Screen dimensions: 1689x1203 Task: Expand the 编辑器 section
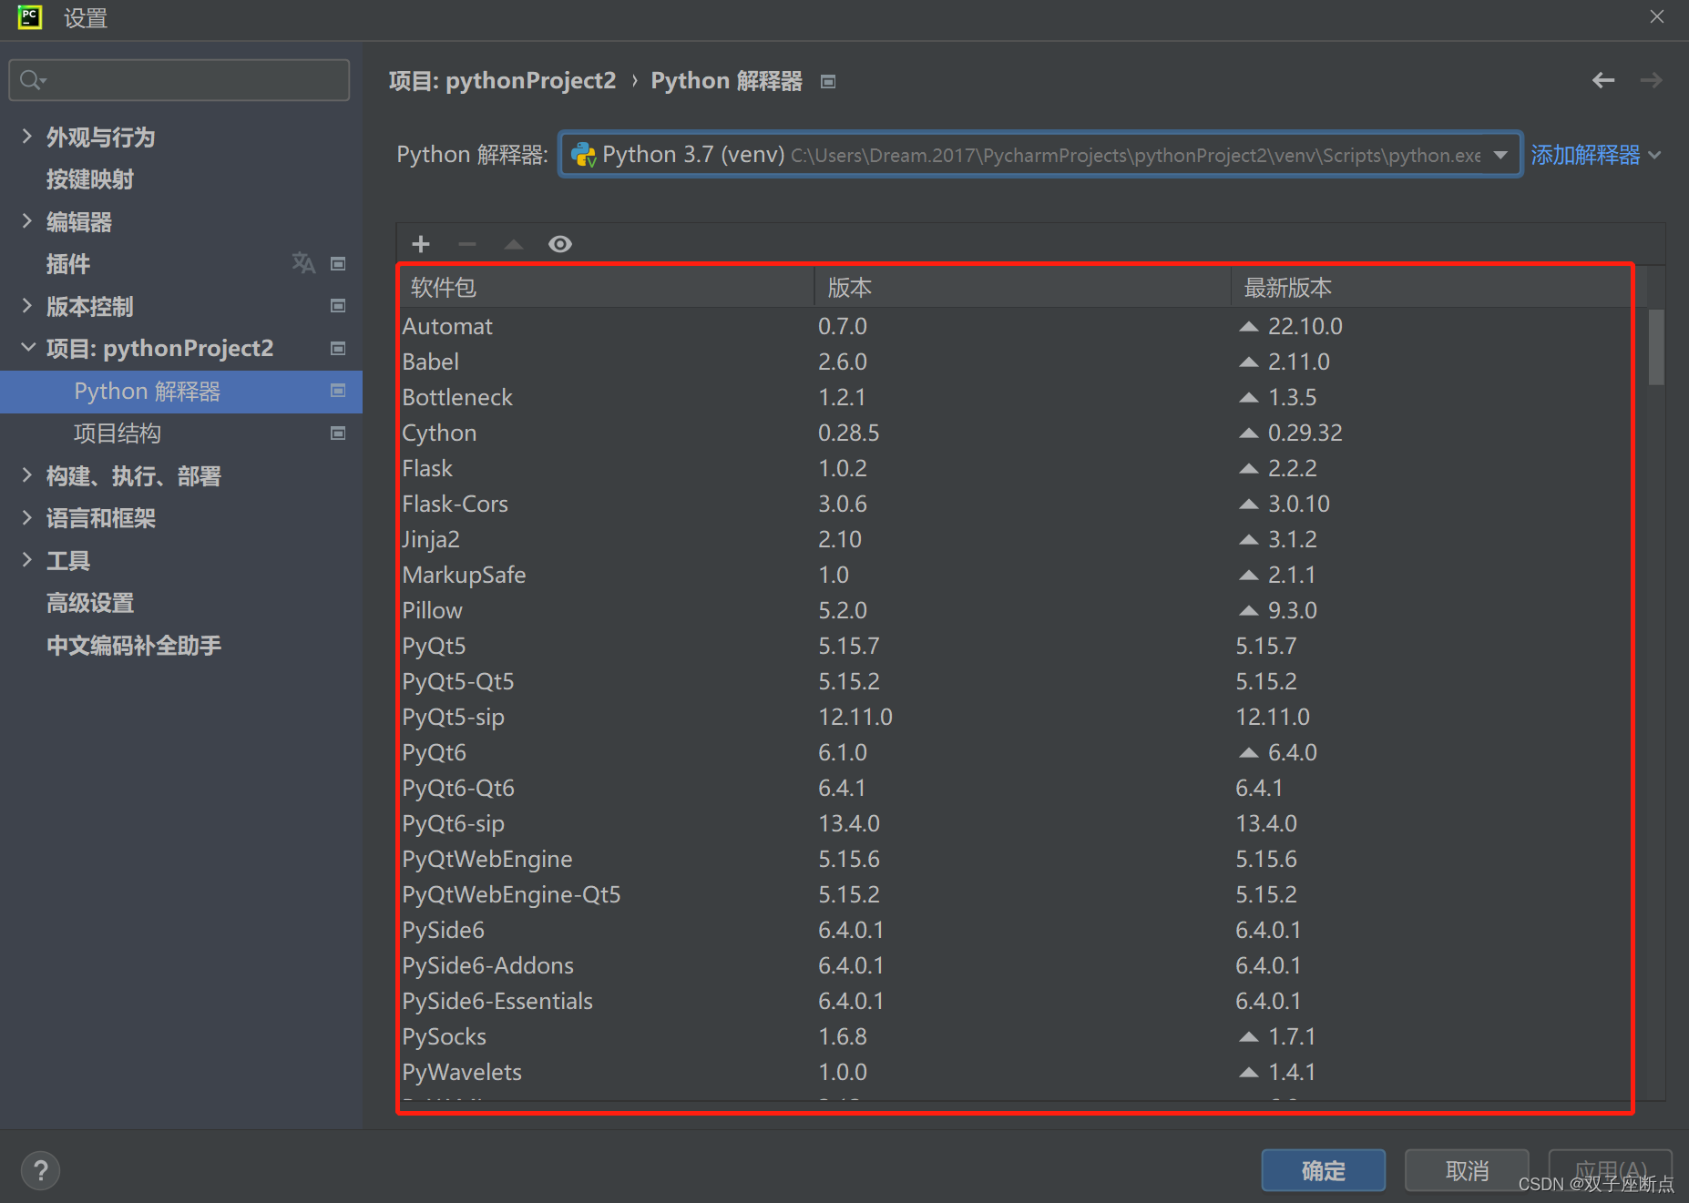pyautogui.click(x=27, y=221)
